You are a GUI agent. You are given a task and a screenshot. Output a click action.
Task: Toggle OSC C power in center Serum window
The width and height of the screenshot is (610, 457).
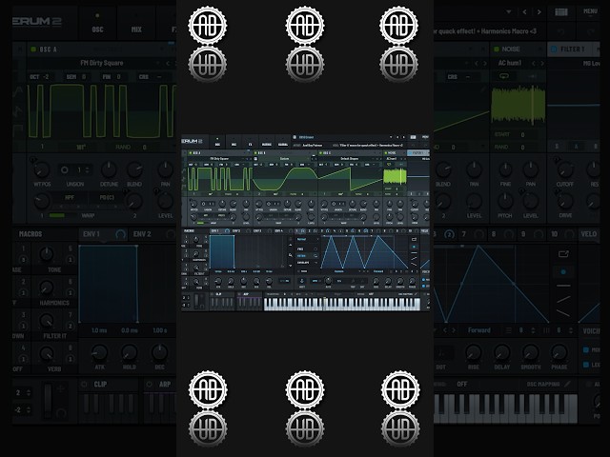[x=320, y=153]
